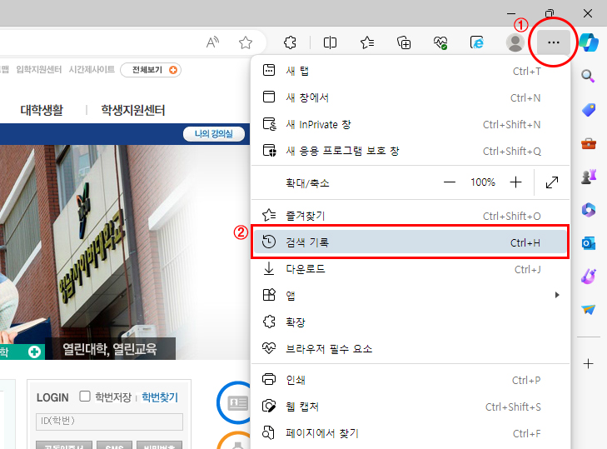Open sidebar Microsoft 365 icon

click(x=589, y=210)
